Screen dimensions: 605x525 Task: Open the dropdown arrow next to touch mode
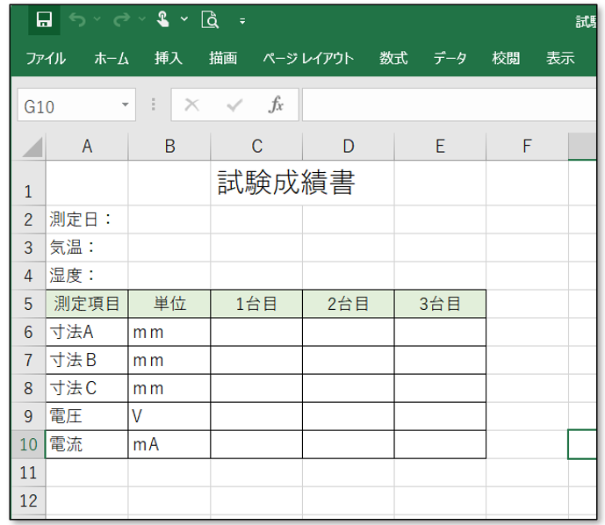point(184,19)
